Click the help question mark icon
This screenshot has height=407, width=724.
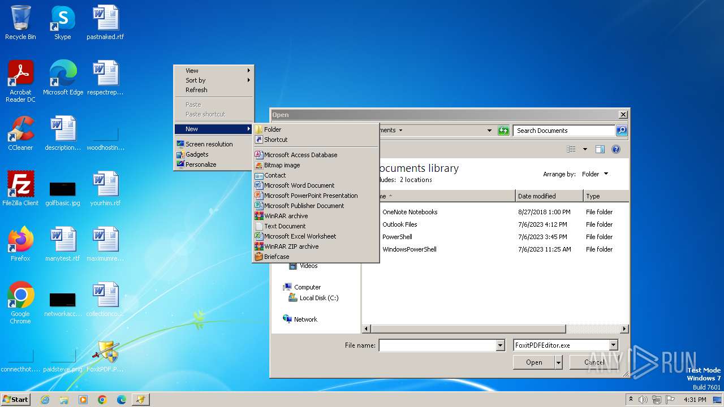[x=616, y=149]
